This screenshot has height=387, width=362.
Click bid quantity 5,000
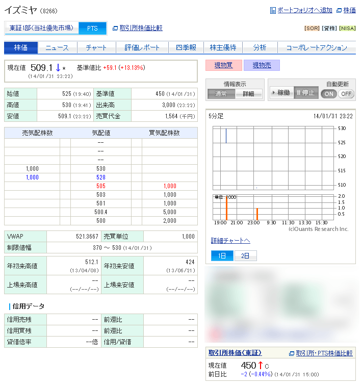pos(170,212)
